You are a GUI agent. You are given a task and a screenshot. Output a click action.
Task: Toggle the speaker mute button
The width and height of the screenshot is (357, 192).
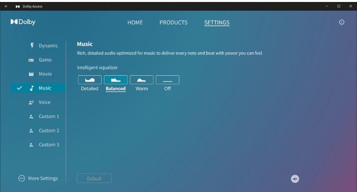click(295, 179)
